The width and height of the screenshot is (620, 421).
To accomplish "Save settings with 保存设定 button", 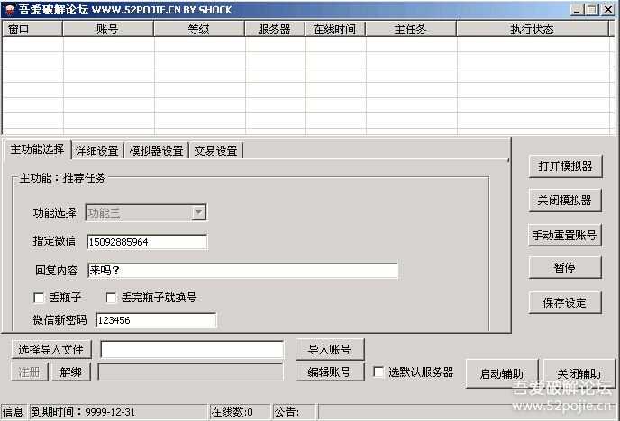I will point(565,302).
